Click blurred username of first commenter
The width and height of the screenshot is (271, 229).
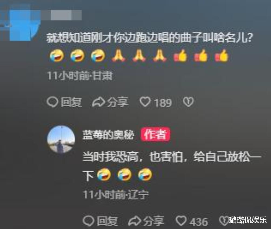(66, 15)
